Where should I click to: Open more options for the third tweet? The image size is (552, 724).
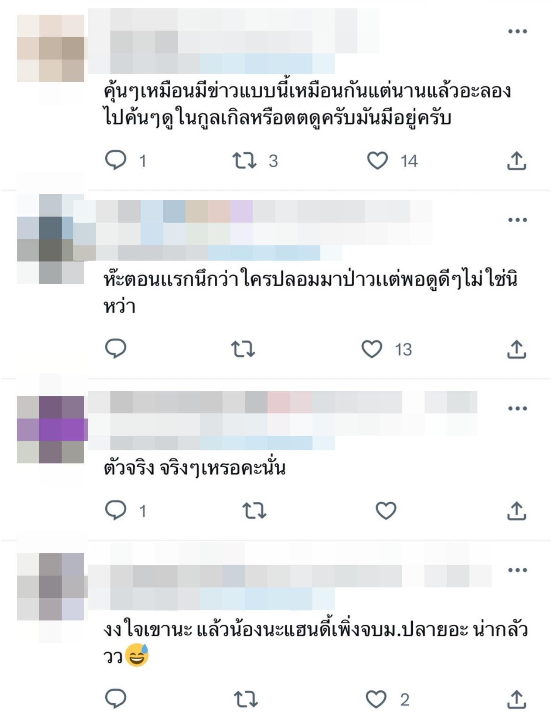coord(517,408)
